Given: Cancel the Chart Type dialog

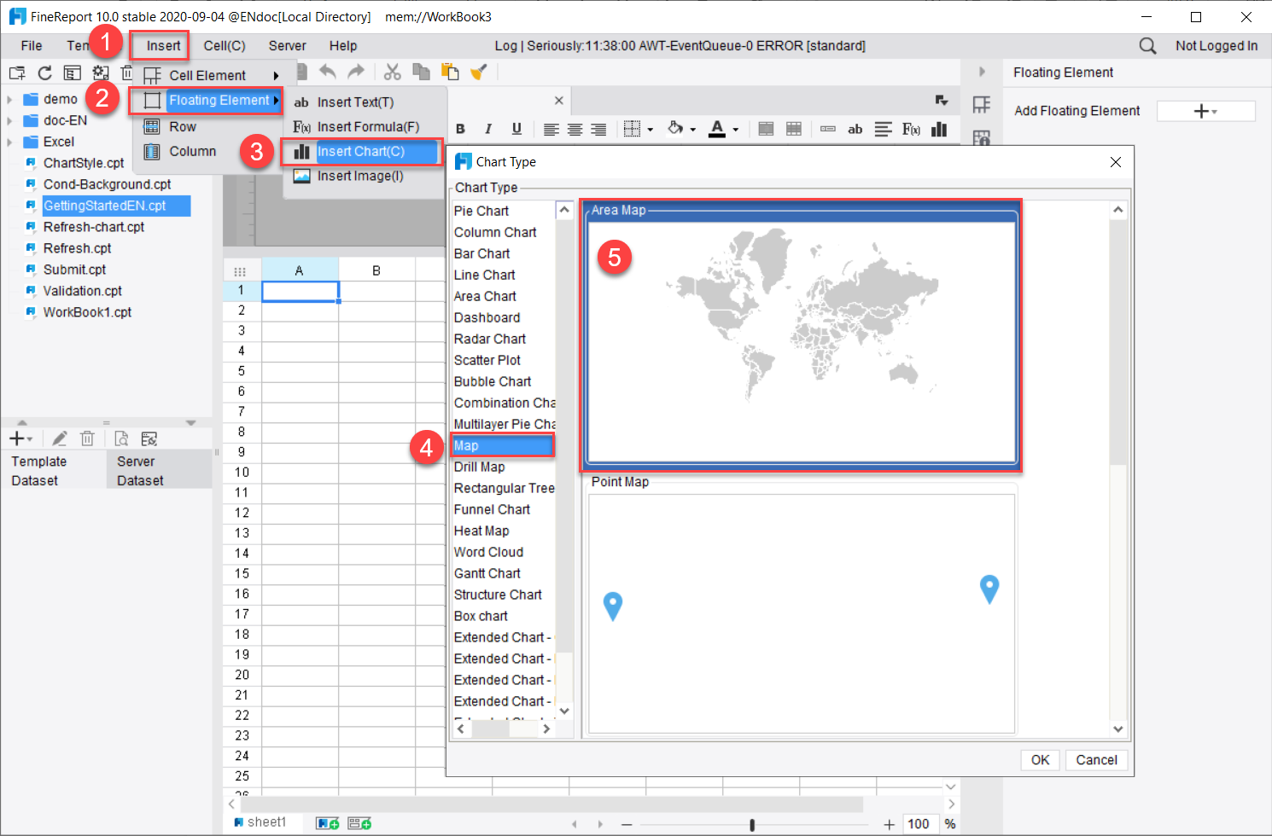Looking at the screenshot, I should [x=1096, y=759].
